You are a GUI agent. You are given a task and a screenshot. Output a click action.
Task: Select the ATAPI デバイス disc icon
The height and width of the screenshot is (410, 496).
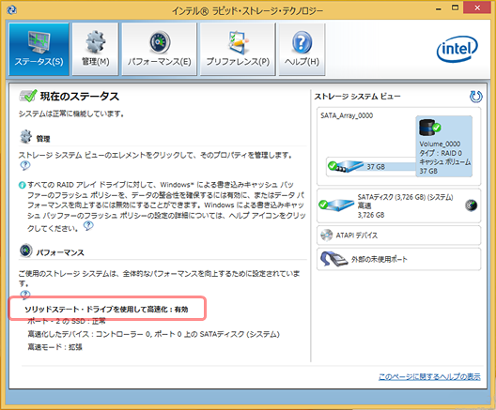pyautogui.click(x=326, y=235)
